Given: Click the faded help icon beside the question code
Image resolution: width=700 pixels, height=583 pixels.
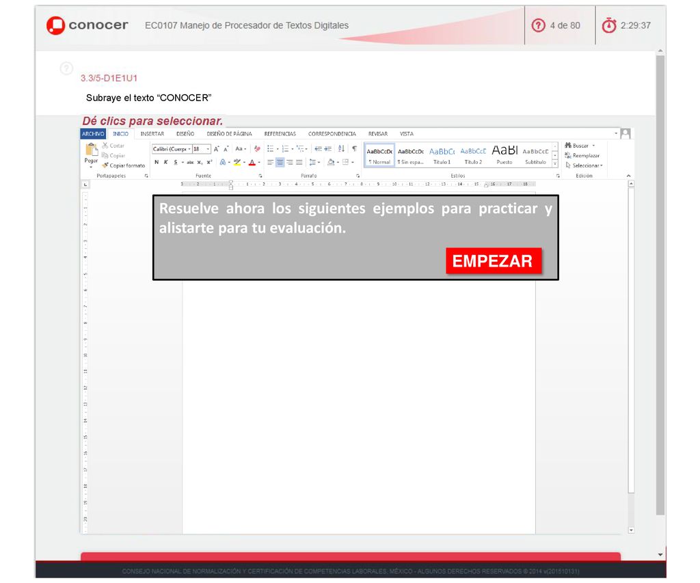Looking at the screenshot, I should coord(66,68).
